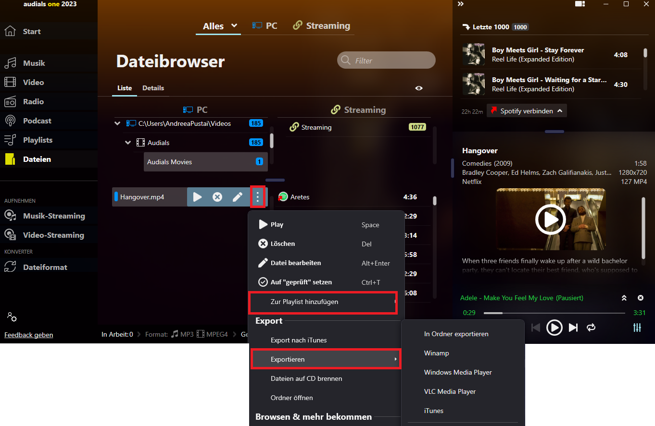655x426 pixels.
Task: Toggle the eye view options icon
Action: point(419,88)
